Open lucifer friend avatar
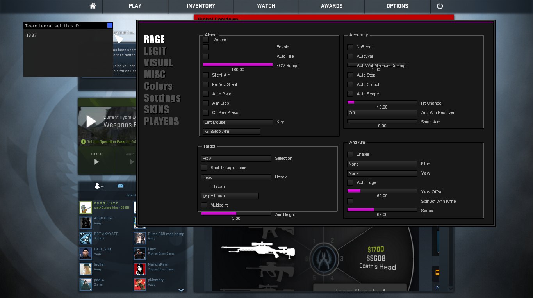Viewport: 533px width, 298px height. (86, 269)
